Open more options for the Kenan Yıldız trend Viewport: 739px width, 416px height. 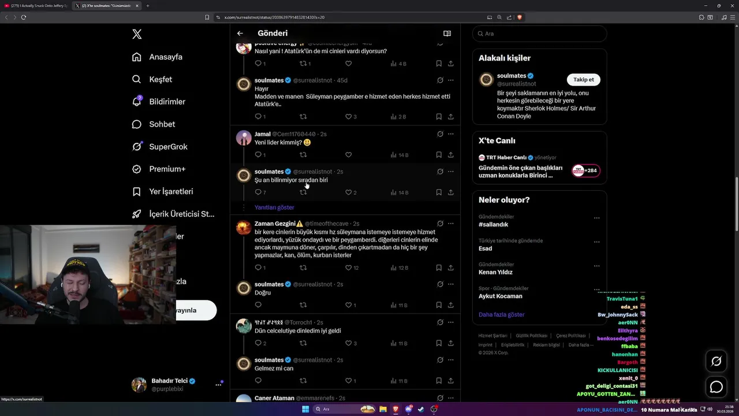(x=596, y=266)
